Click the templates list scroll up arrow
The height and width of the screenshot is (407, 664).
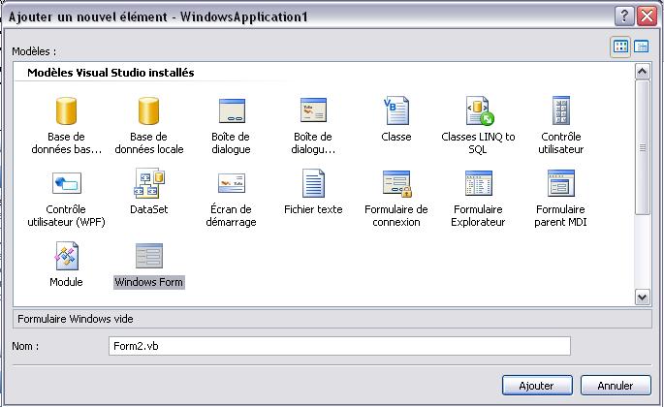coord(642,72)
